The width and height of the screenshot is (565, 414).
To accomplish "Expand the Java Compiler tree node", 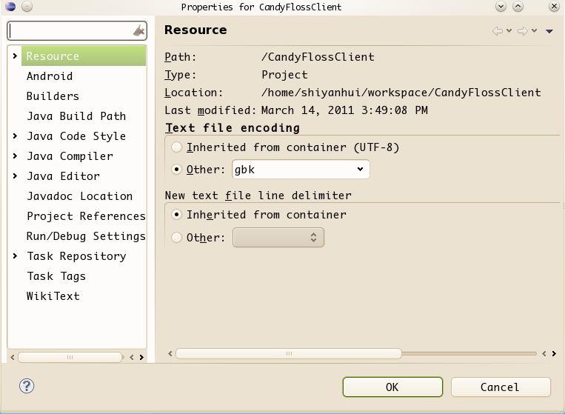I will point(15,156).
